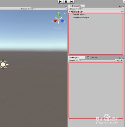Select the sun light icon in scene
Screen dimensions: 125x127
[3, 64]
